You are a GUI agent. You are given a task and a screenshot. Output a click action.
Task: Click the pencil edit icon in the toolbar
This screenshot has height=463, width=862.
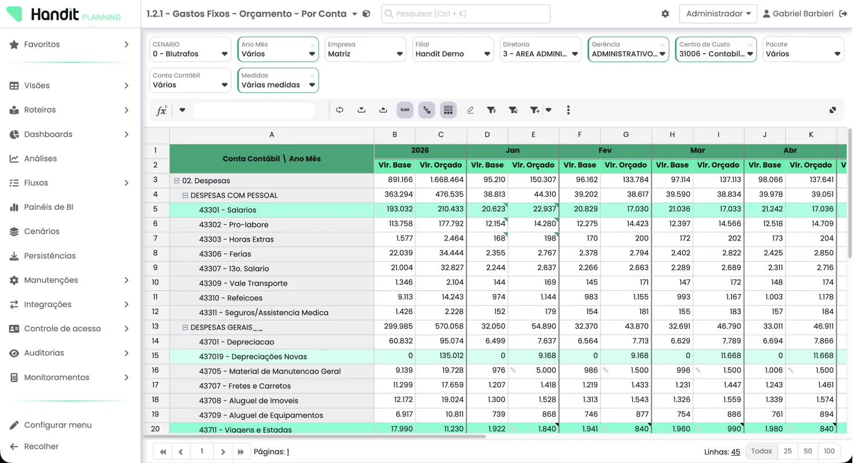470,110
